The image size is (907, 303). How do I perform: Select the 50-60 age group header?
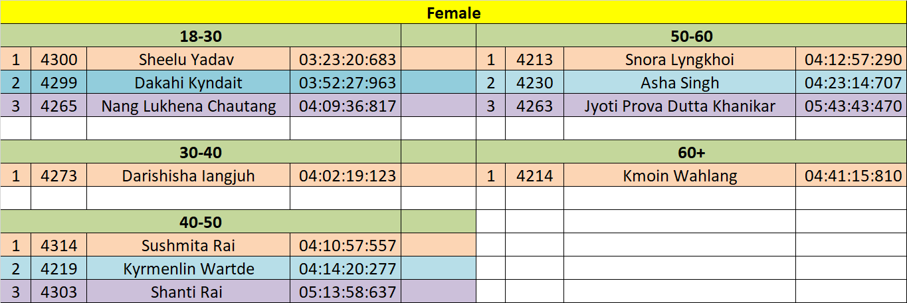tap(691, 36)
